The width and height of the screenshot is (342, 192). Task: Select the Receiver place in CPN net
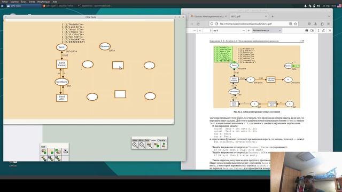(105, 46)
